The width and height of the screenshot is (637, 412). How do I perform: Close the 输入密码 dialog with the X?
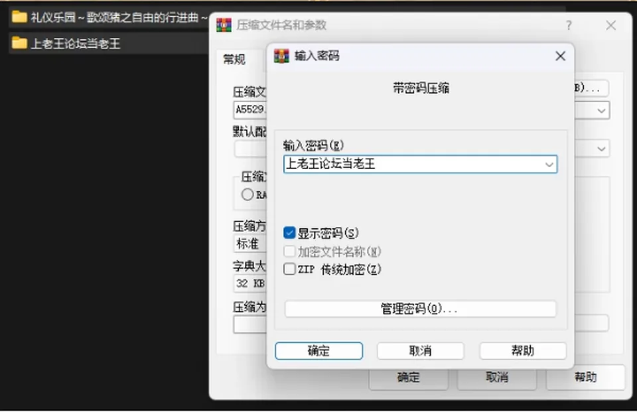pyautogui.click(x=560, y=56)
